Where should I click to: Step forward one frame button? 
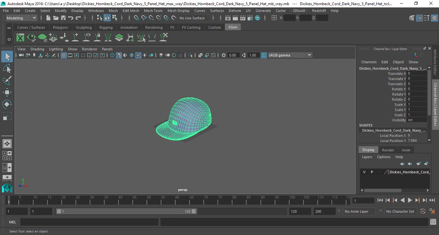click(x=424, y=200)
